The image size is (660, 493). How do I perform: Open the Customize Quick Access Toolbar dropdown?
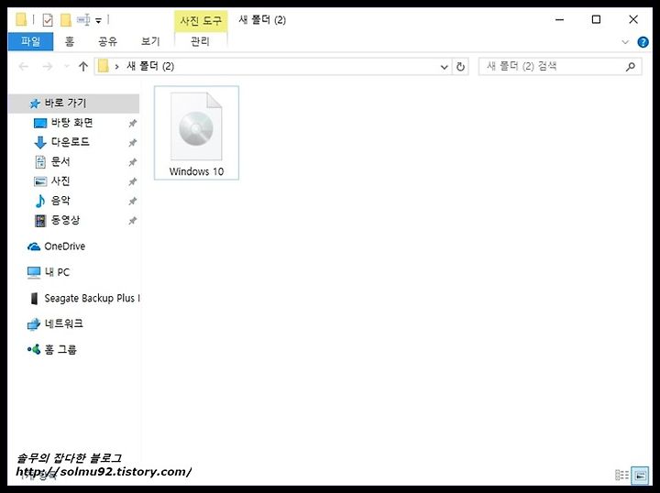[98, 20]
